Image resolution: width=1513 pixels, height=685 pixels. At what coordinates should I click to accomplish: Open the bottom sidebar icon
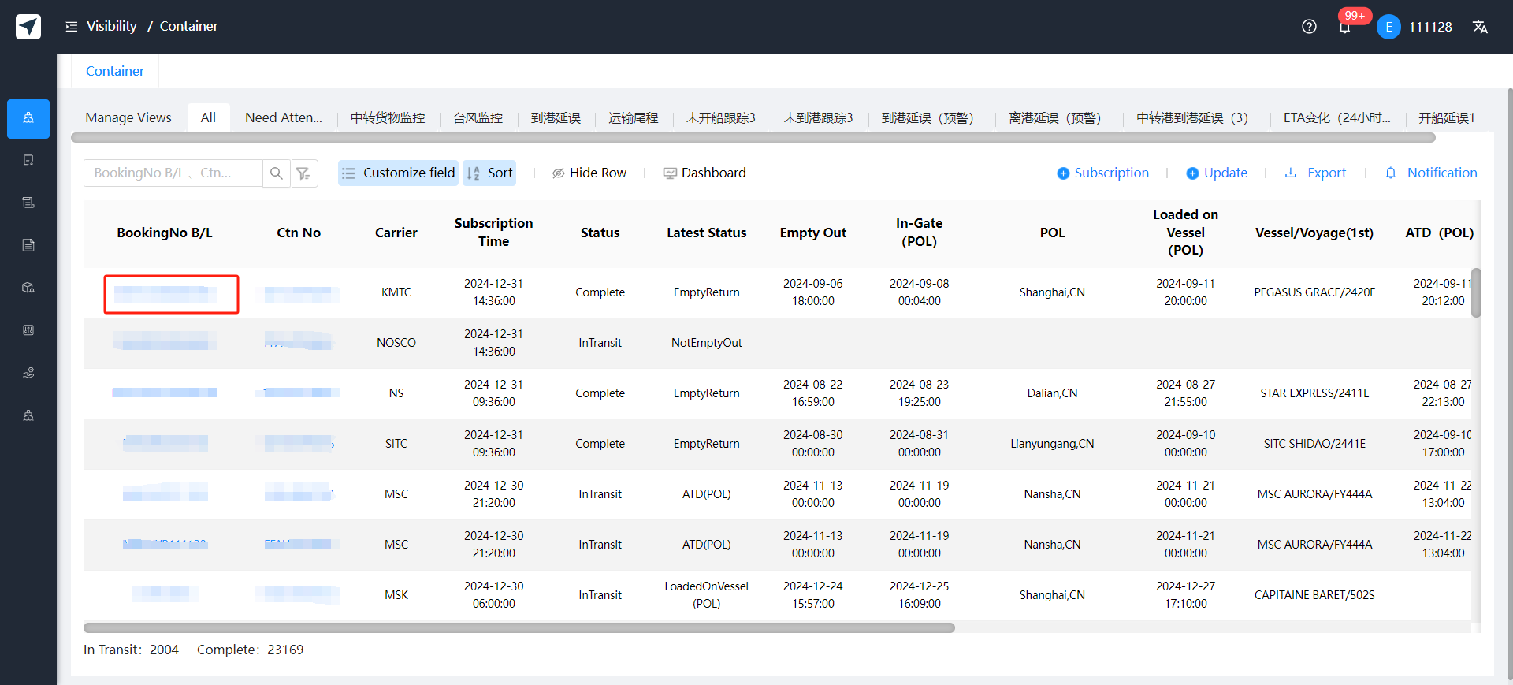click(x=28, y=415)
